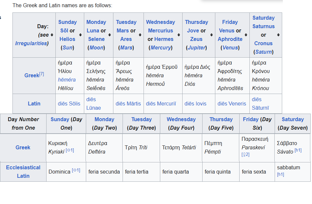Open the diēs Mārtis link
Screen dimensions: 312x204
click(128, 103)
